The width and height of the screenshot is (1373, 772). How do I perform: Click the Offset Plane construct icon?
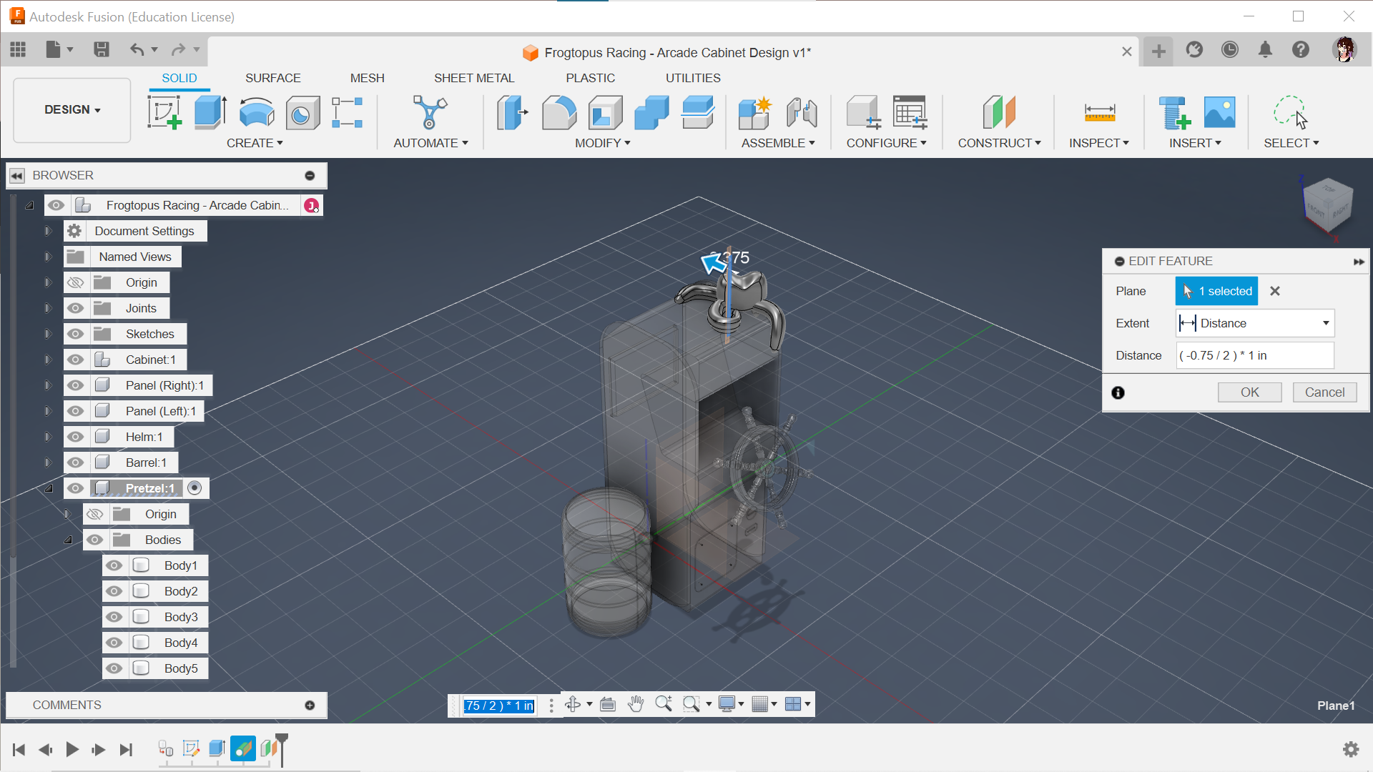(999, 113)
